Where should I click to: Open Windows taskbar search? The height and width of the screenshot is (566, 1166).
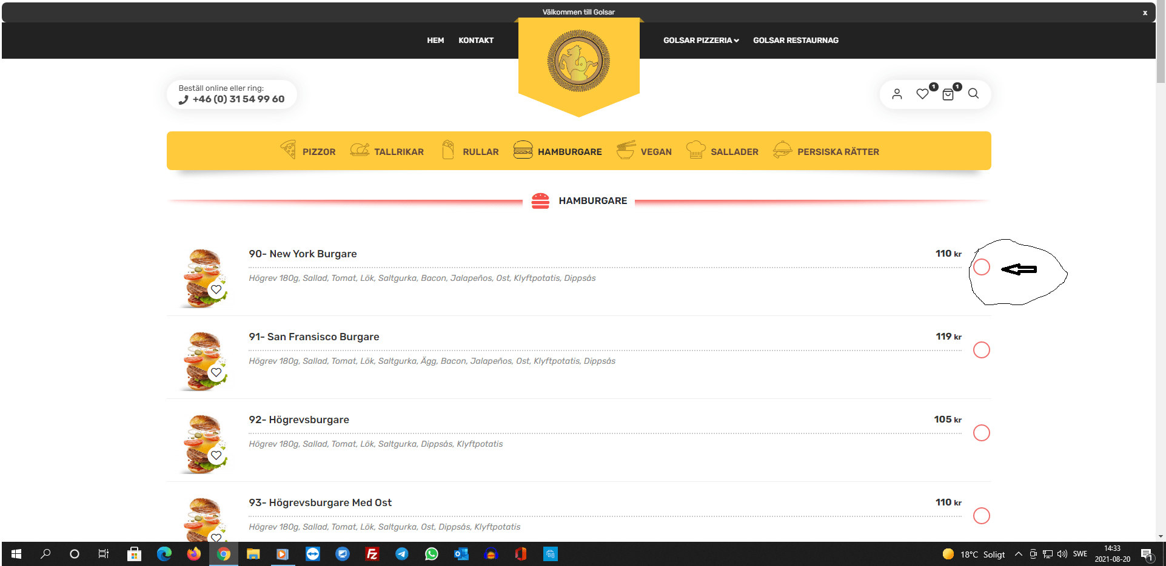(45, 554)
